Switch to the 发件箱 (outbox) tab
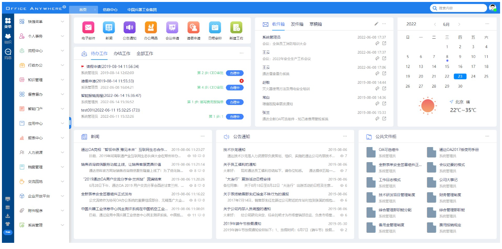The height and width of the screenshot is (249, 502). coord(297,24)
